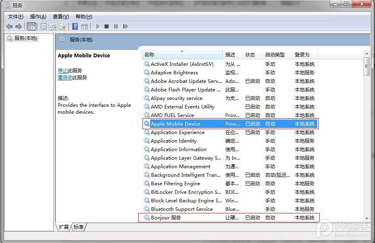Select the Bonjour 服务 entry

pos(166,218)
